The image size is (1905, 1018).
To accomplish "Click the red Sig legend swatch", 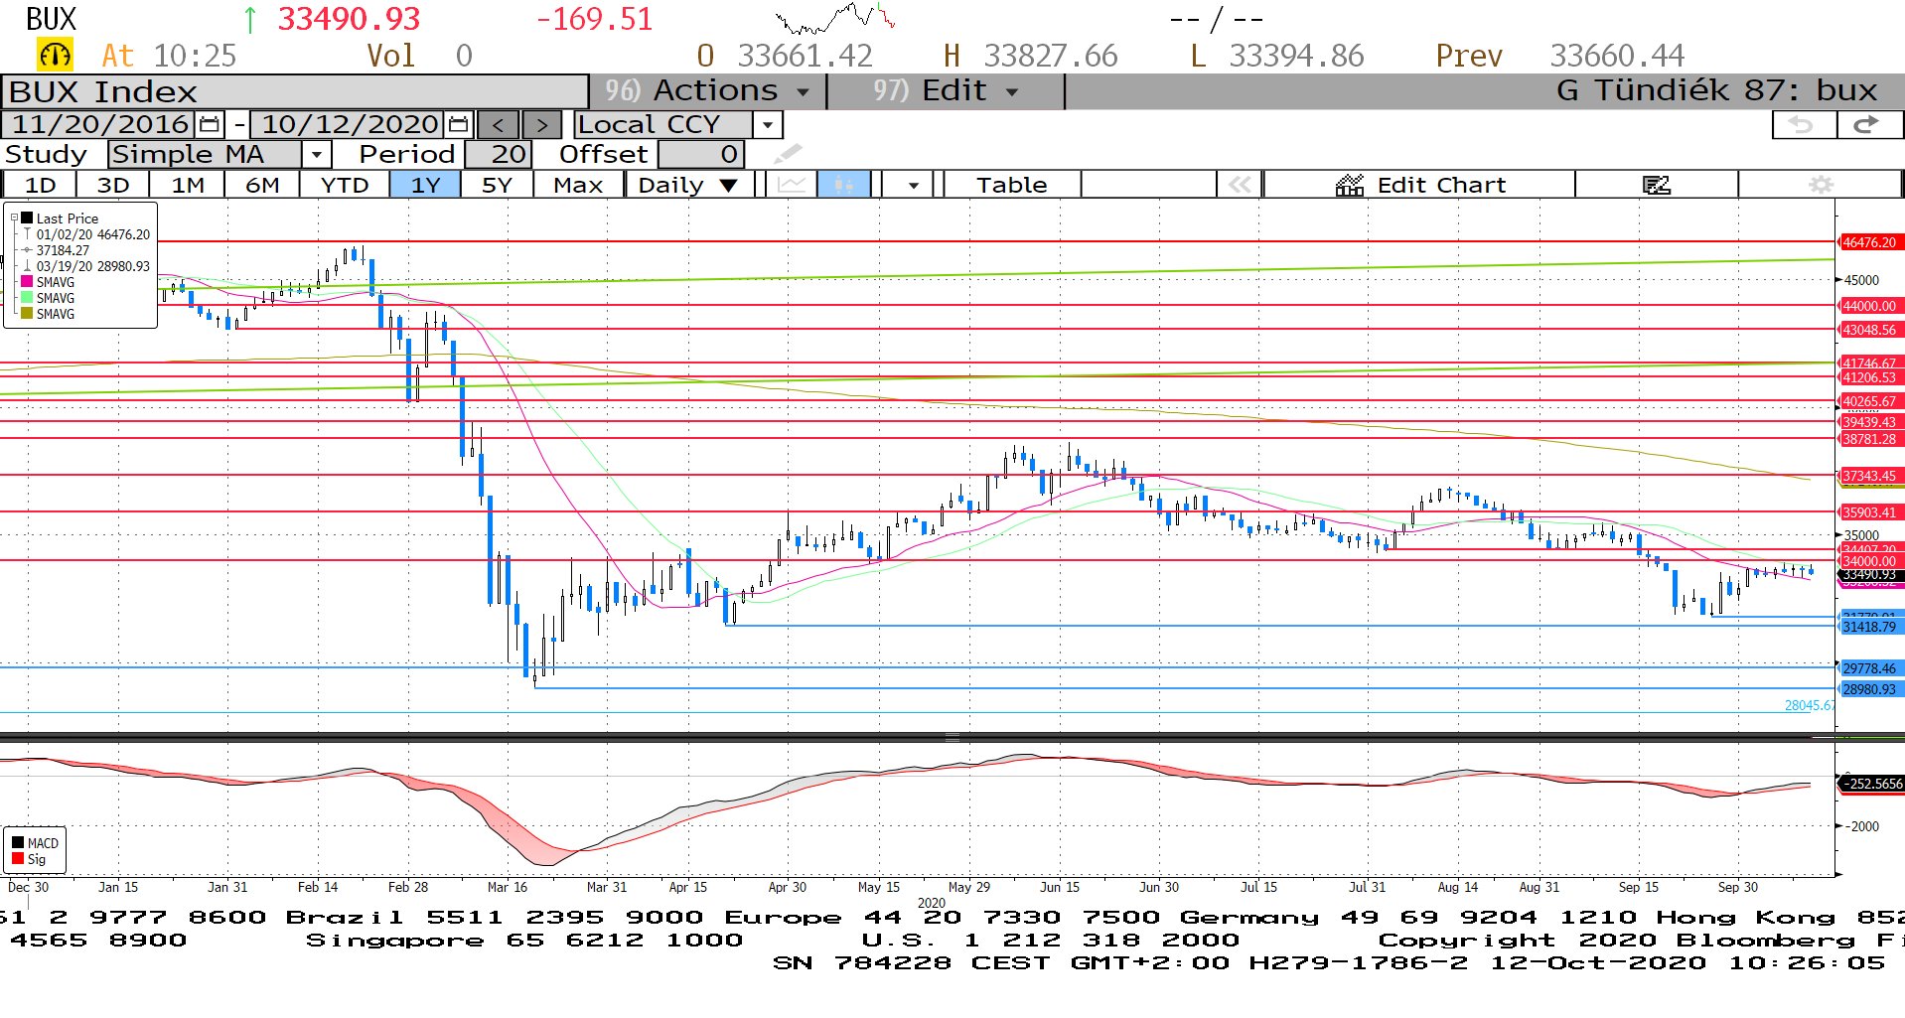I will (18, 859).
